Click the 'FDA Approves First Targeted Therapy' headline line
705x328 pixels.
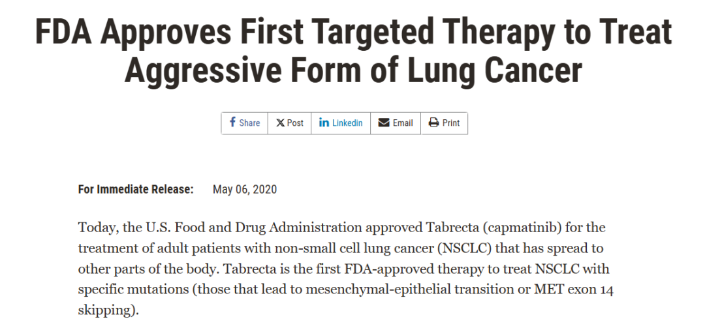(x=353, y=33)
